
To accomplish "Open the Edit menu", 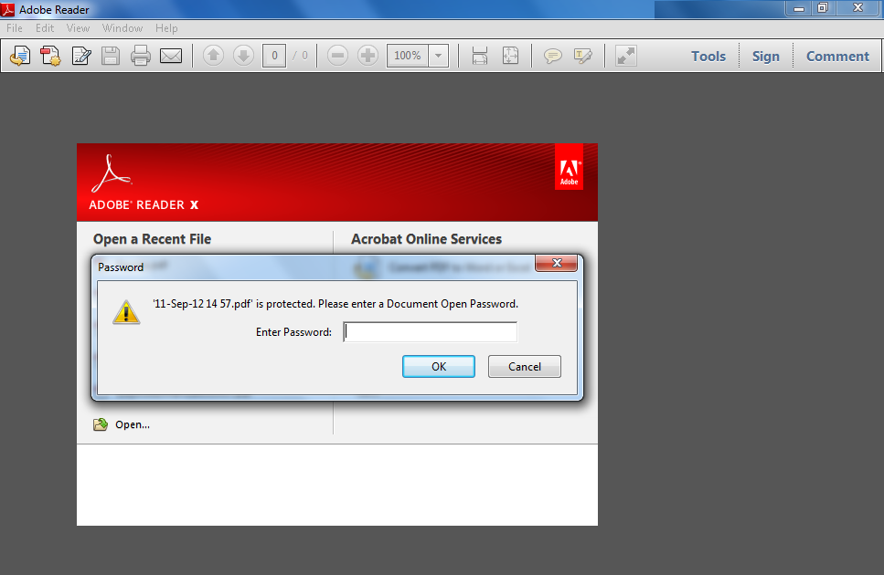I will point(45,28).
